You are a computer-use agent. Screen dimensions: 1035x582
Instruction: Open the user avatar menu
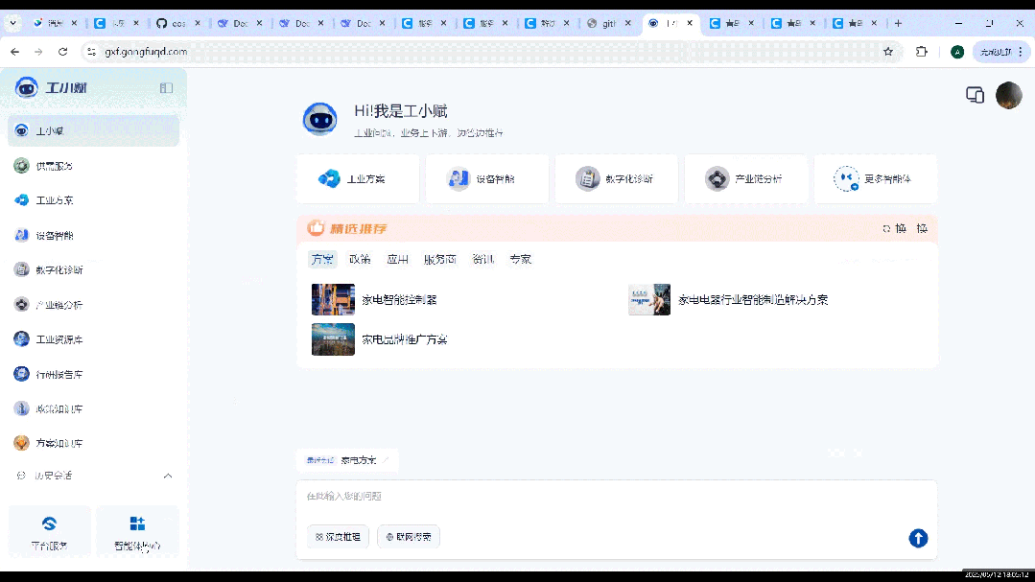coord(1008,95)
